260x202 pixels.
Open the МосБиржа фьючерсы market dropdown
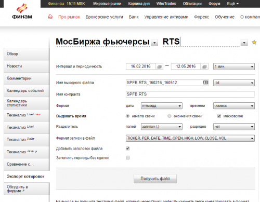[x=154, y=43]
